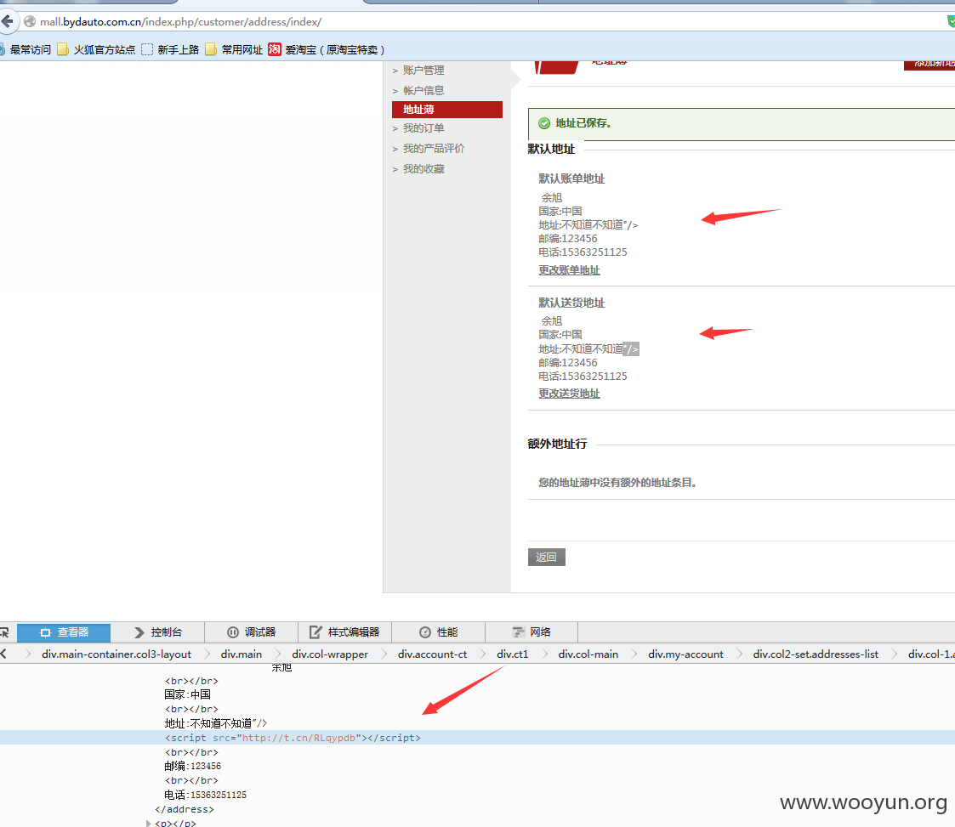
Task: Click 电话:15363251125 line in inspector
Action: point(205,795)
